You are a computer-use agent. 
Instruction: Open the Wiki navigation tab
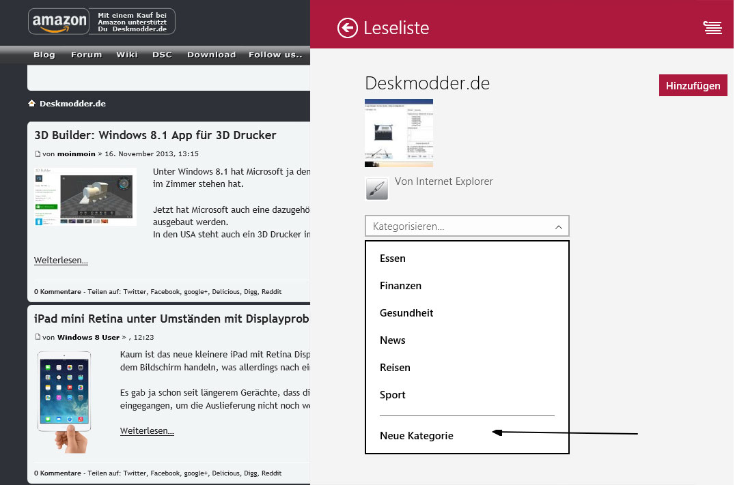[127, 55]
